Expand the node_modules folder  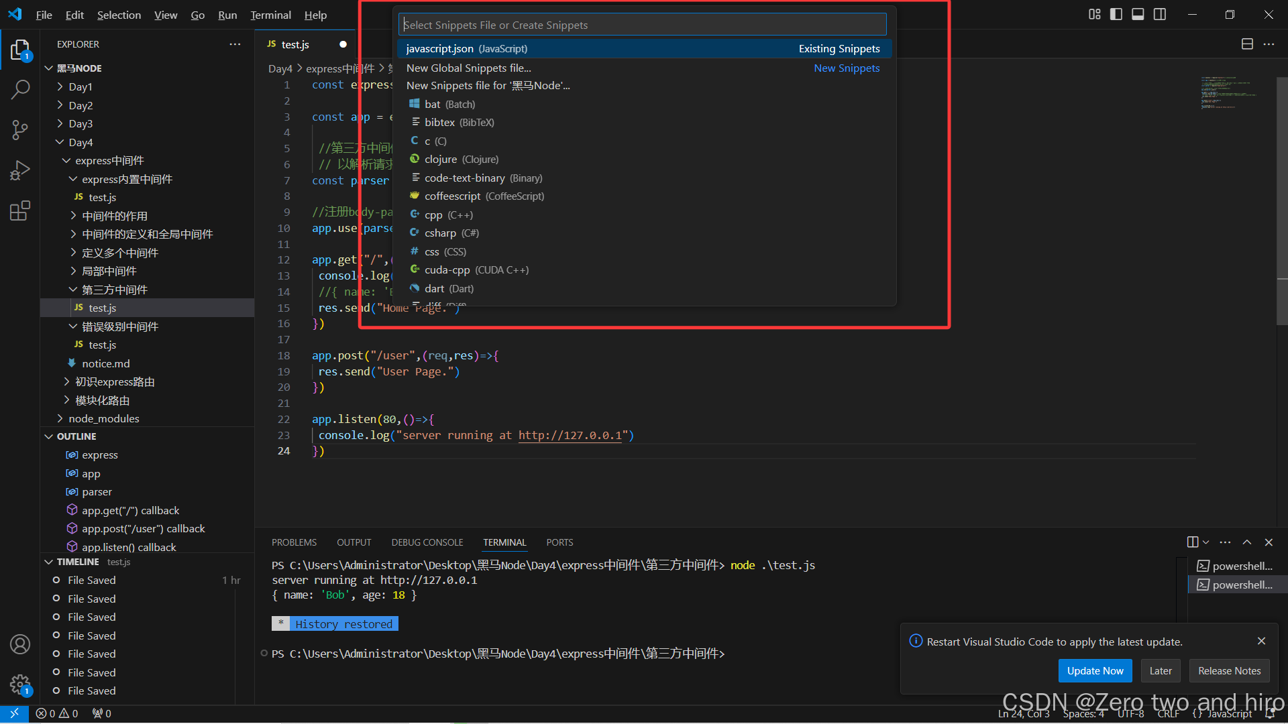click(103, 418)
